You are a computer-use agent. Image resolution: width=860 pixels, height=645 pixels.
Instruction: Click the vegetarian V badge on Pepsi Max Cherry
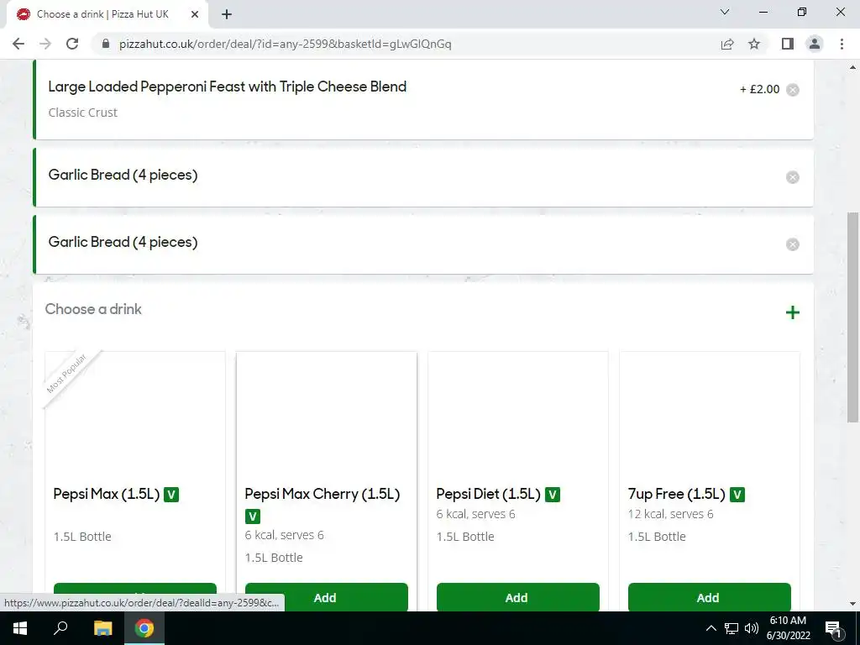tap(252, 517)
